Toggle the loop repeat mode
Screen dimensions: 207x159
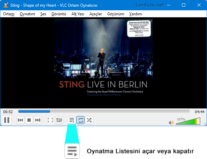80,120
